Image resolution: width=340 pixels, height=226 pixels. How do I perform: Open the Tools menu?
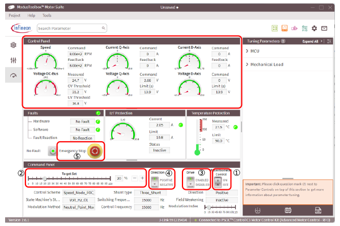[46, 15]
